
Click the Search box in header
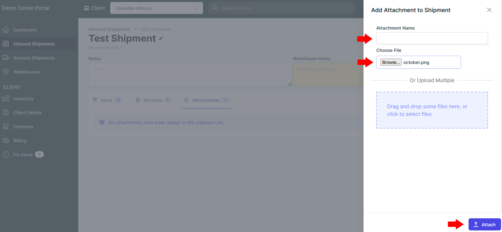(281, 8)
